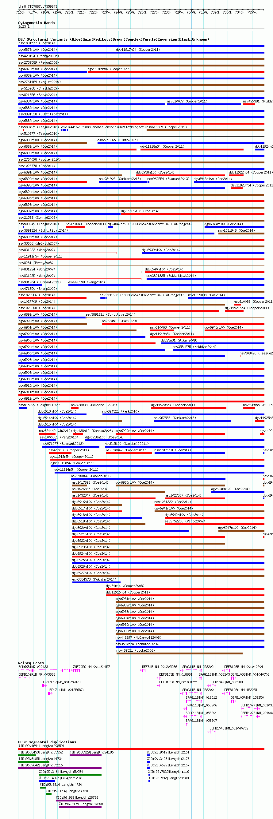Open the UCSC segmental duplications track heading
This screenshot has width=273, height=819.
pos(47,742)
